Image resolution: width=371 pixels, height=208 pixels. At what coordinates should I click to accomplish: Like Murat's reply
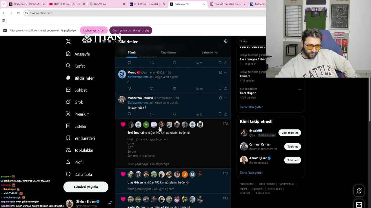pyautogui.click(x=174, y=88)
